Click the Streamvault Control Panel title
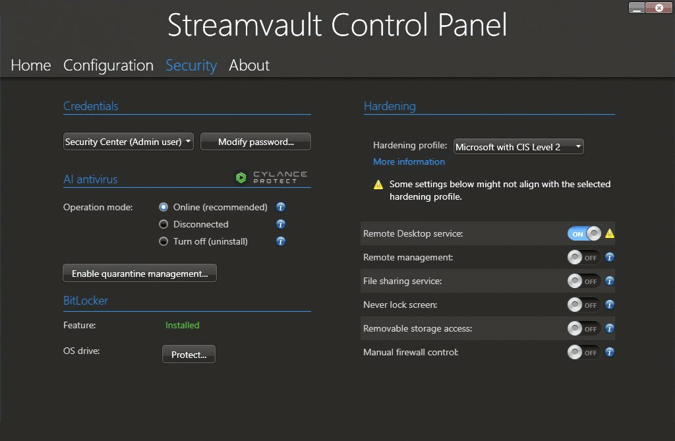The image size is (675, 441). pyautogui.click(x=337, y=25)
